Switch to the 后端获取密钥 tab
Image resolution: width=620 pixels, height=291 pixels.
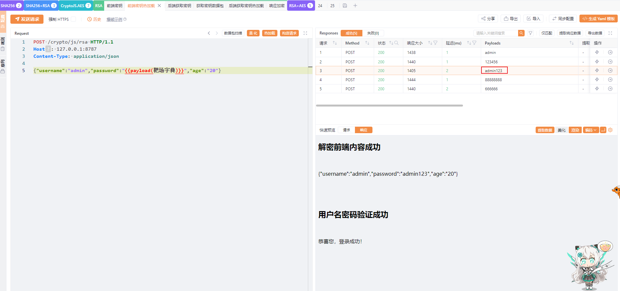(179, 6)
